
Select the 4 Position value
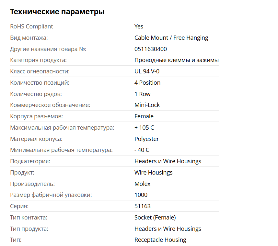[147, 82]
